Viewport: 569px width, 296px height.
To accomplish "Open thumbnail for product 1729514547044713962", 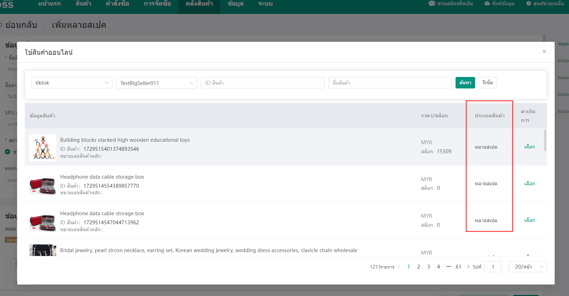I will 43,222.
